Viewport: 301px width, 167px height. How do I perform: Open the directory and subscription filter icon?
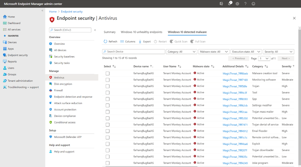[221, 4]
